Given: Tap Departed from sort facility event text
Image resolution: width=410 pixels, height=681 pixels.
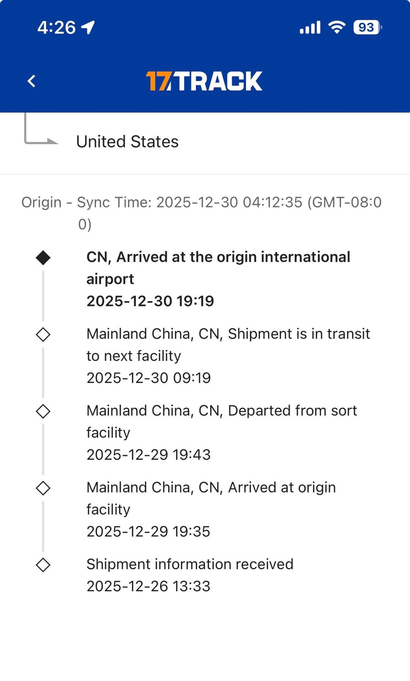Looking at the screenshot, I should pos(222,421).
